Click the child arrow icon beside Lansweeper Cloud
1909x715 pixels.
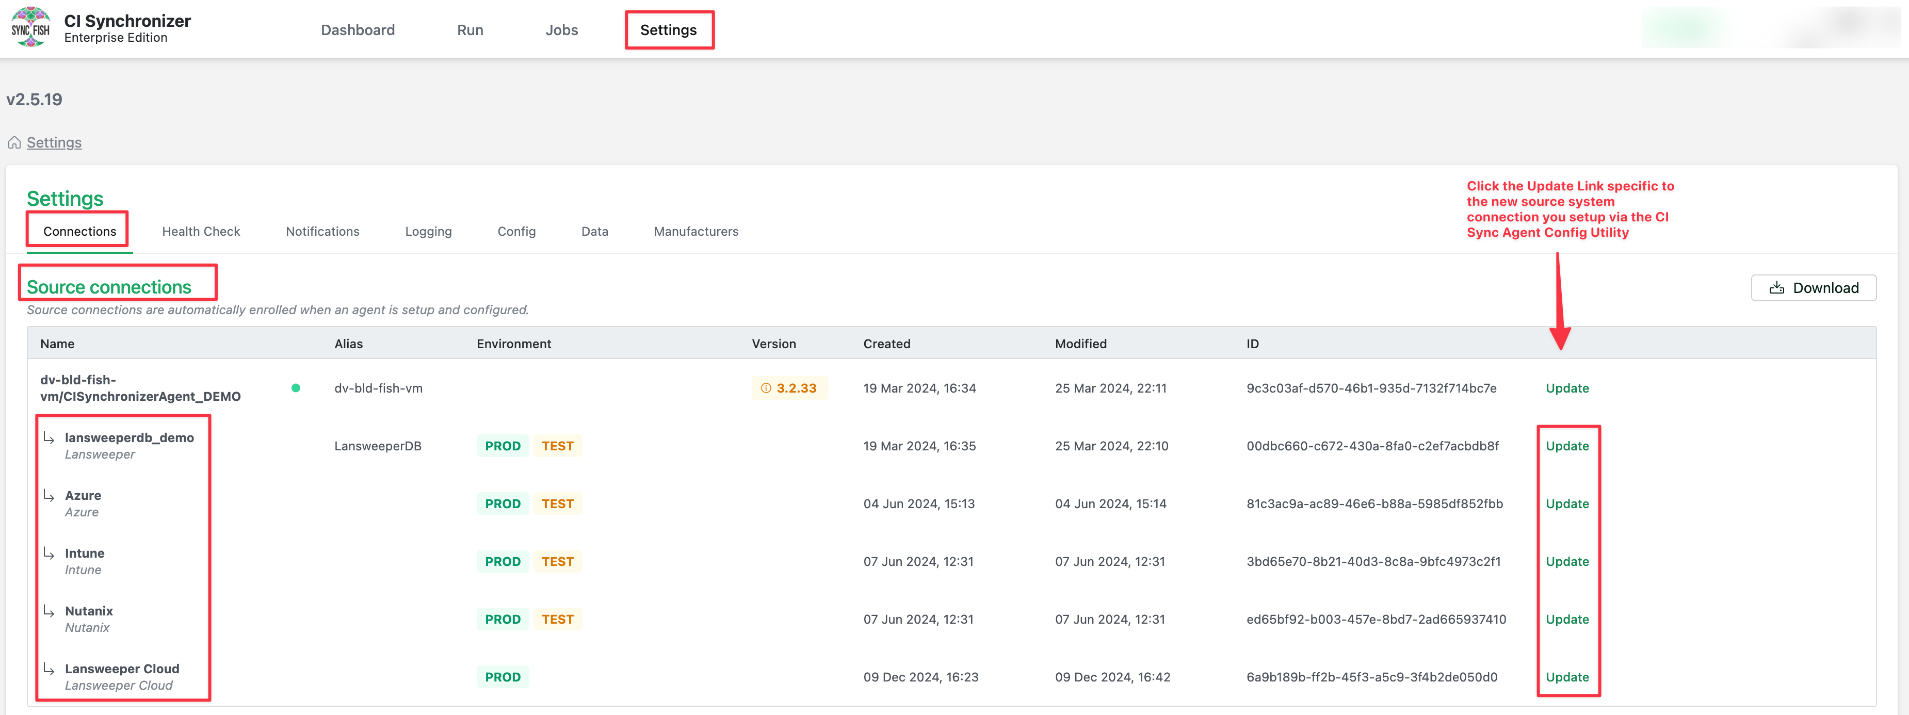click(x=49, y=669)
